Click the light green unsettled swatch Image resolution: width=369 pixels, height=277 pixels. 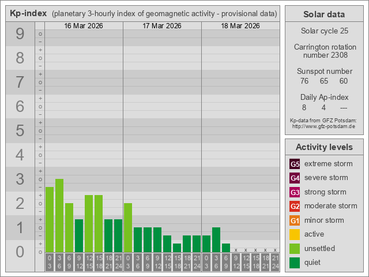point(295,249)
